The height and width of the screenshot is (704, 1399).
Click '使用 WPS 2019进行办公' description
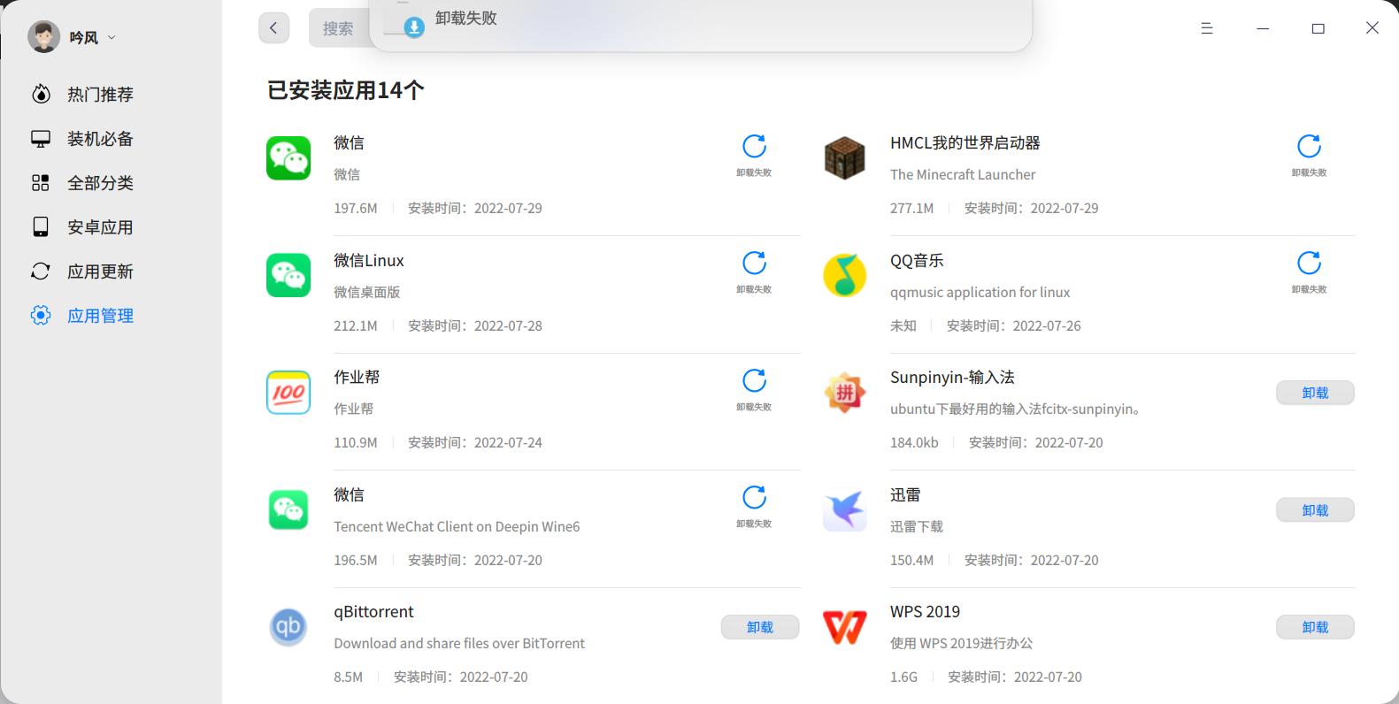[x=961, y=644]
